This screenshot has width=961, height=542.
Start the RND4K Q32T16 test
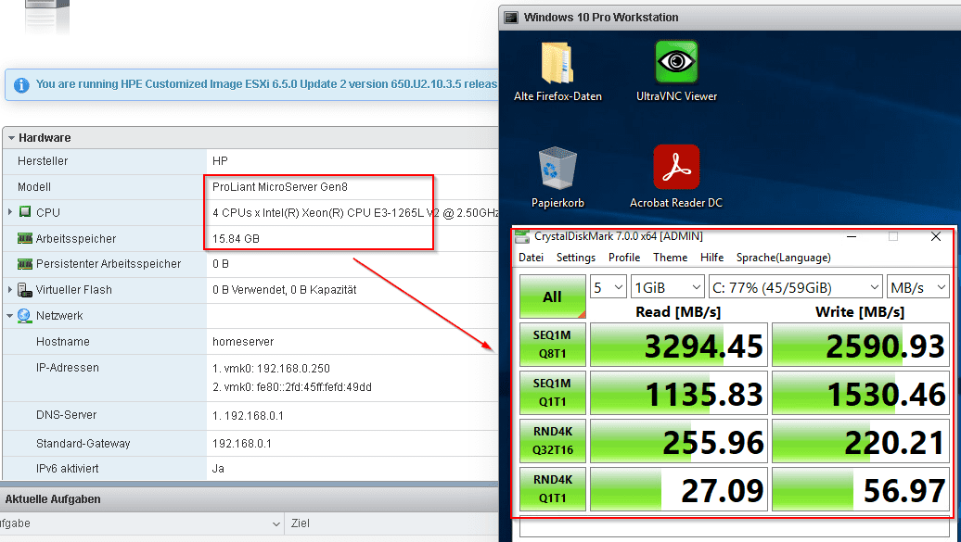[x=552, y=440]
